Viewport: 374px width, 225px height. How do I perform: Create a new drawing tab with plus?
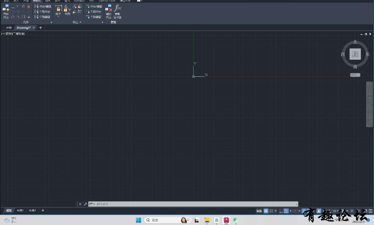click(x=40, y=28)
